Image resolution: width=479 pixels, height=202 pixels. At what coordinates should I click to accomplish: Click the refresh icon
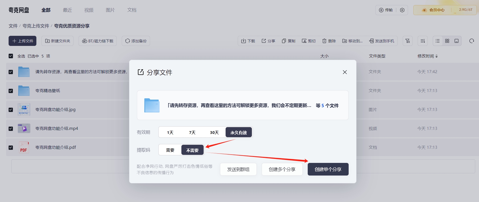(472, 41)
